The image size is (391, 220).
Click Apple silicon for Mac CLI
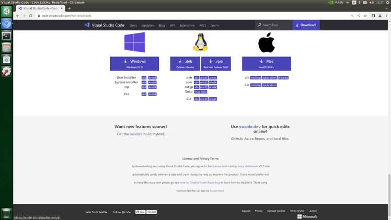point(269,85)
